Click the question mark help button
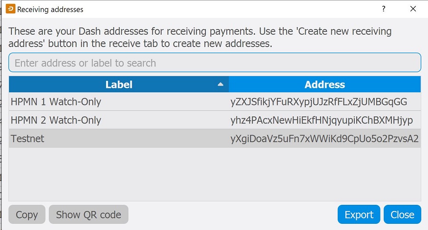This screenshot has height=230, width=428. pyautogui.click(x=383, y=9)
